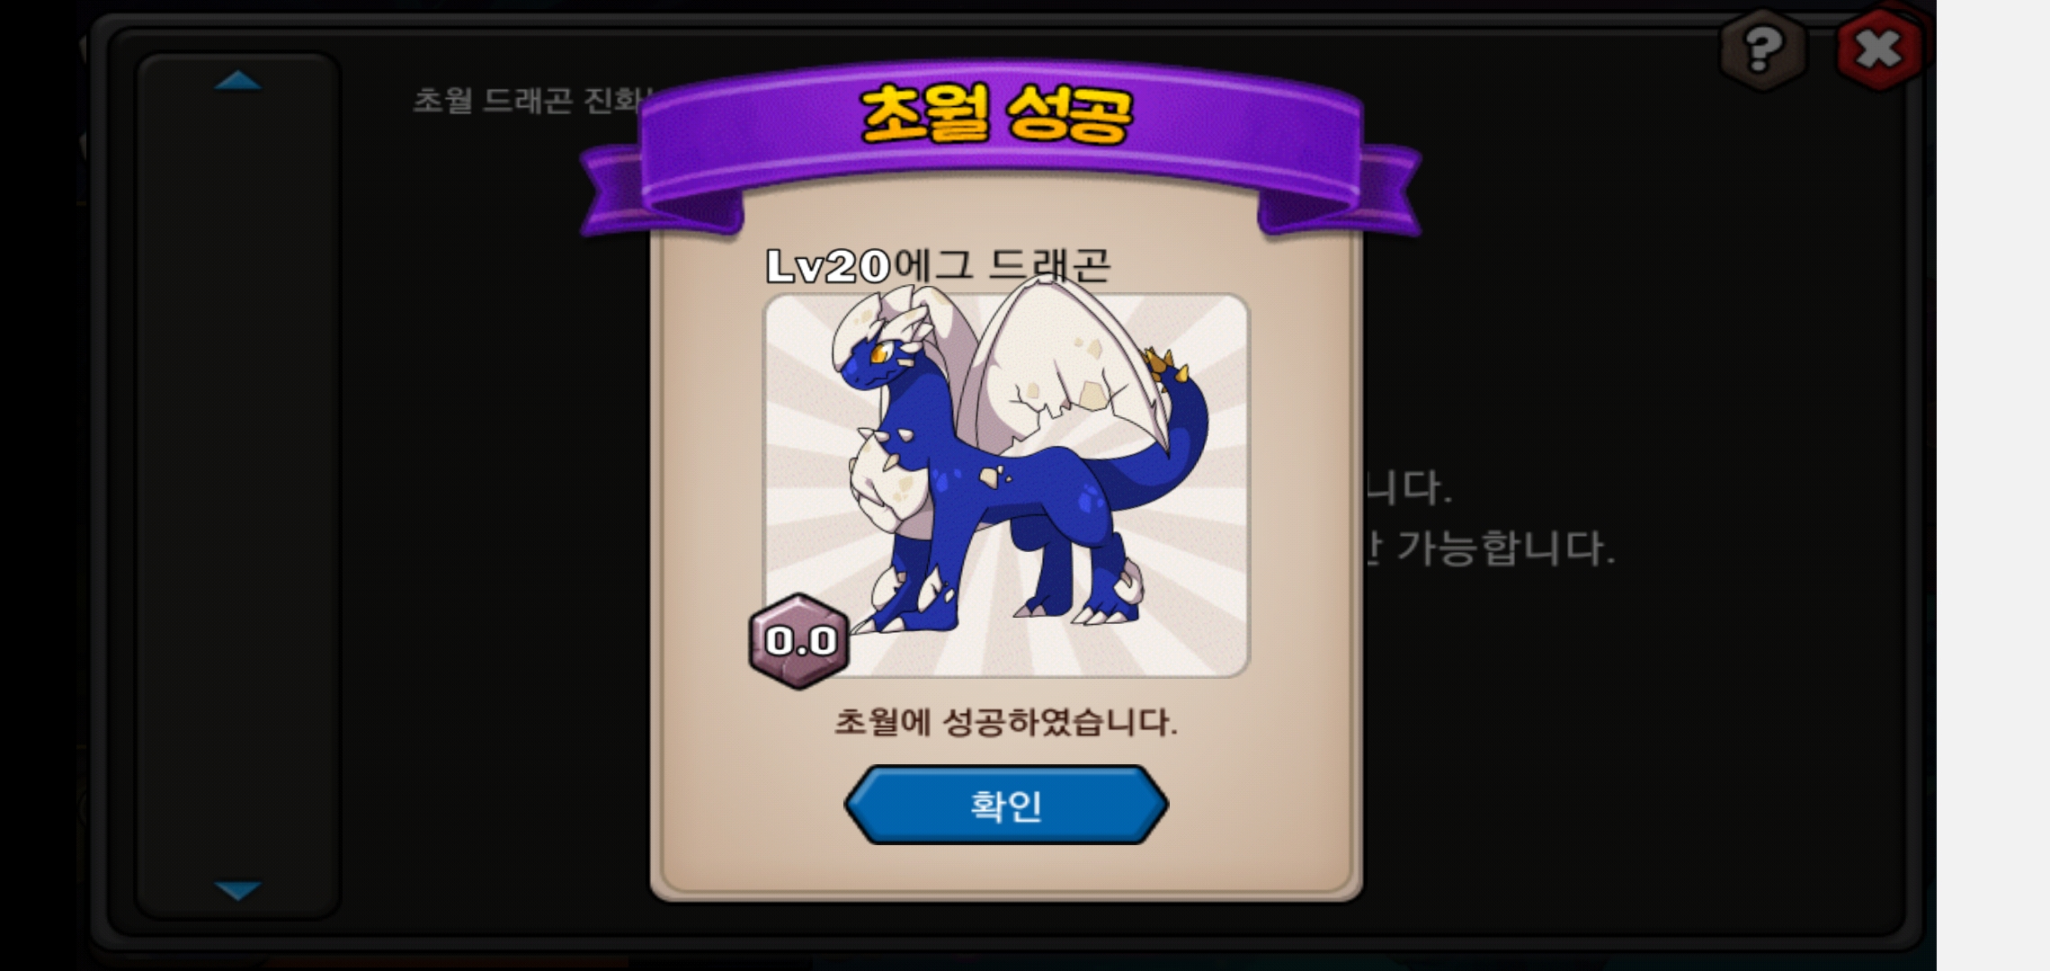Close the screen with the red X icon
The height and width of the screenshot is (971, 2050).
(x=1879, y=49)
